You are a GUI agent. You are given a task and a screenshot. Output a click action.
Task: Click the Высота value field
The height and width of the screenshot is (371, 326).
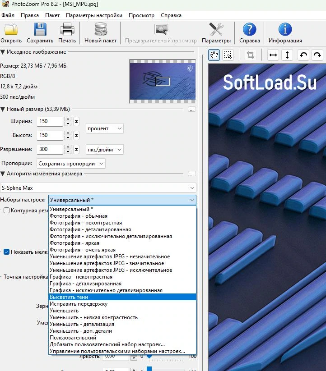[x=50, y=135]
